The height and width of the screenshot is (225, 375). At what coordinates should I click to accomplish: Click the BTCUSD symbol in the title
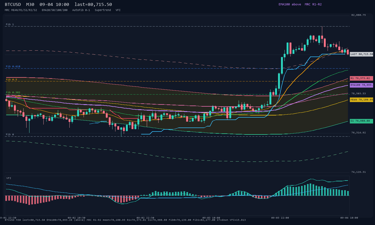(x=13, y=5)
